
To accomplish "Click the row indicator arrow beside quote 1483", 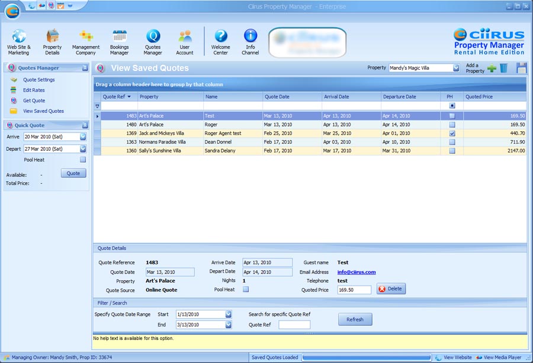I will pyautogui.click(x=97, y=116).
